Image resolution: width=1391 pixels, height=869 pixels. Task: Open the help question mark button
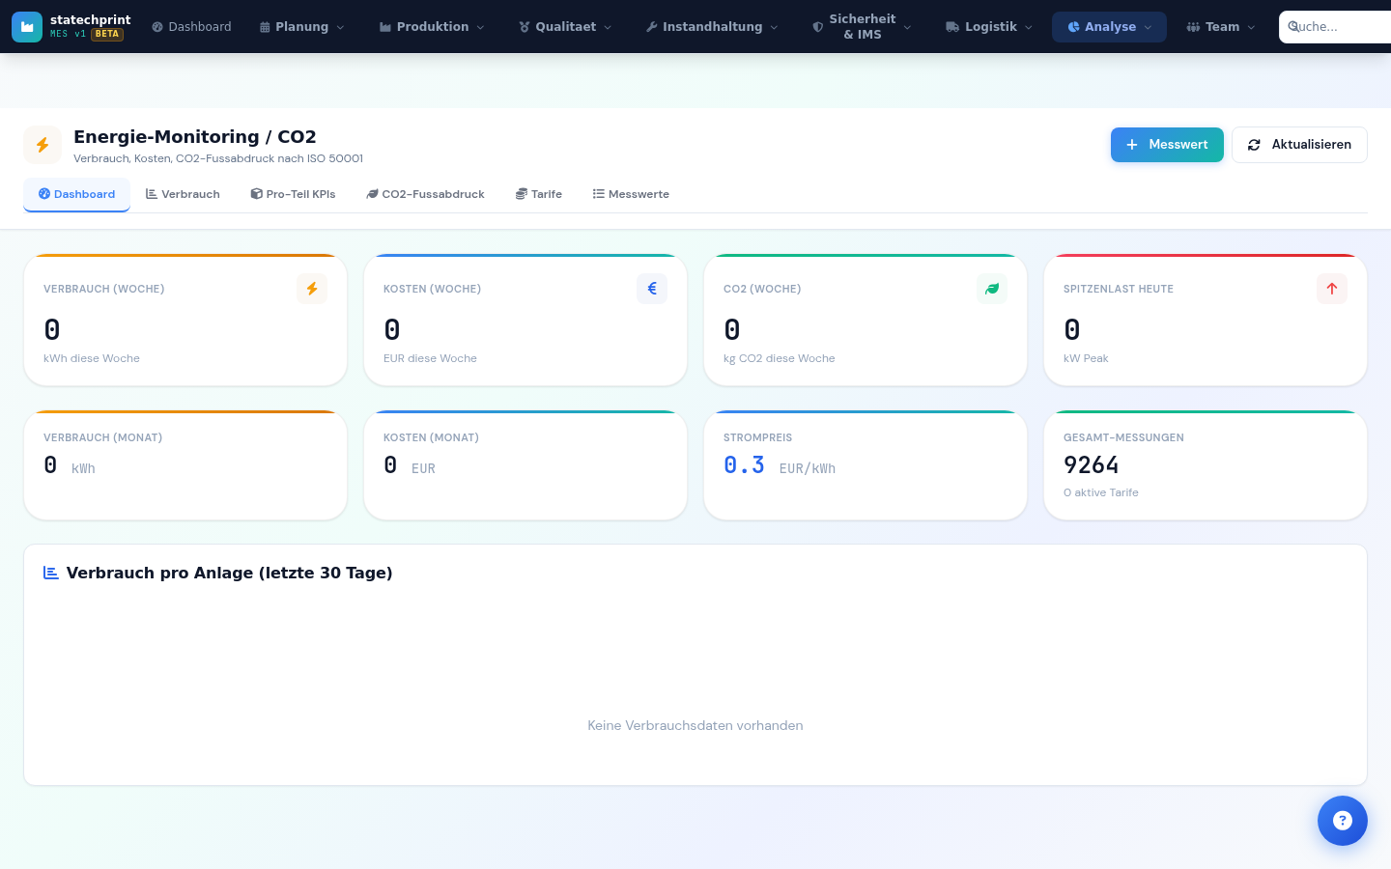click(x=1343, y=821)
